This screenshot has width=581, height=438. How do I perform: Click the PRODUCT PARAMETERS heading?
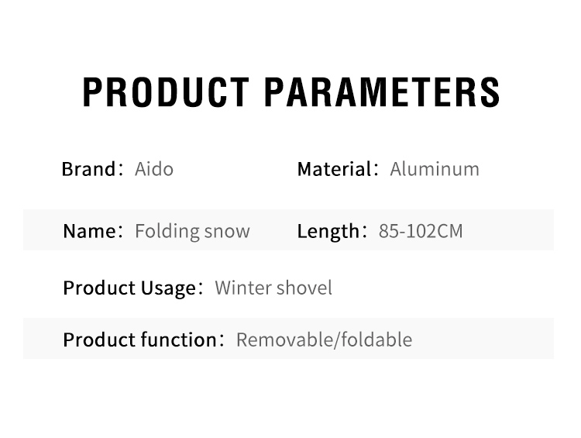[x=290, y=92]
